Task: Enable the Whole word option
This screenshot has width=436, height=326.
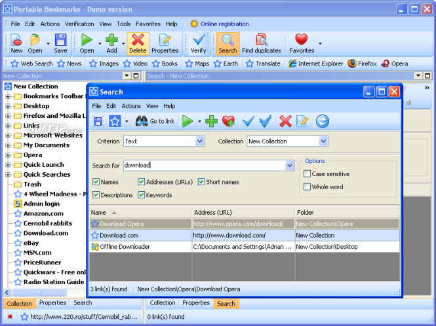Action: pyautogui.click(x=307, y=187)
